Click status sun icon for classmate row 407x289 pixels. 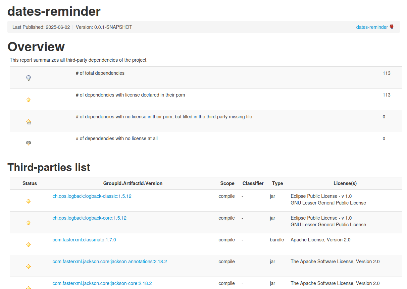[29, 245]
